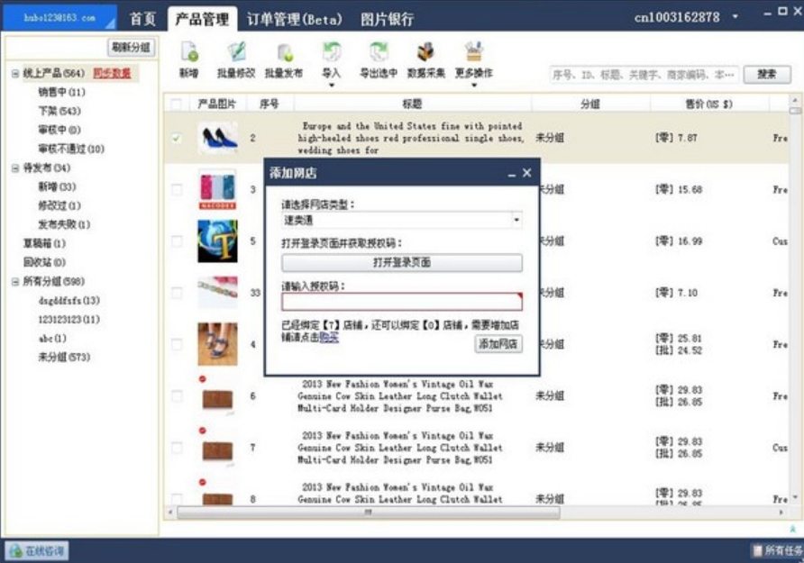The image size is (804, 563).
Task: Check the checkbox for product row 5
Action: click(177, 241)
